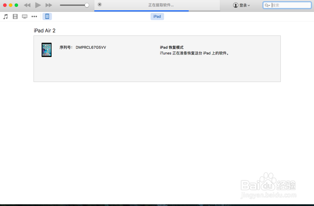Click the account avatar icon
The image size is (314, 206).
click(x=235, y=5)
